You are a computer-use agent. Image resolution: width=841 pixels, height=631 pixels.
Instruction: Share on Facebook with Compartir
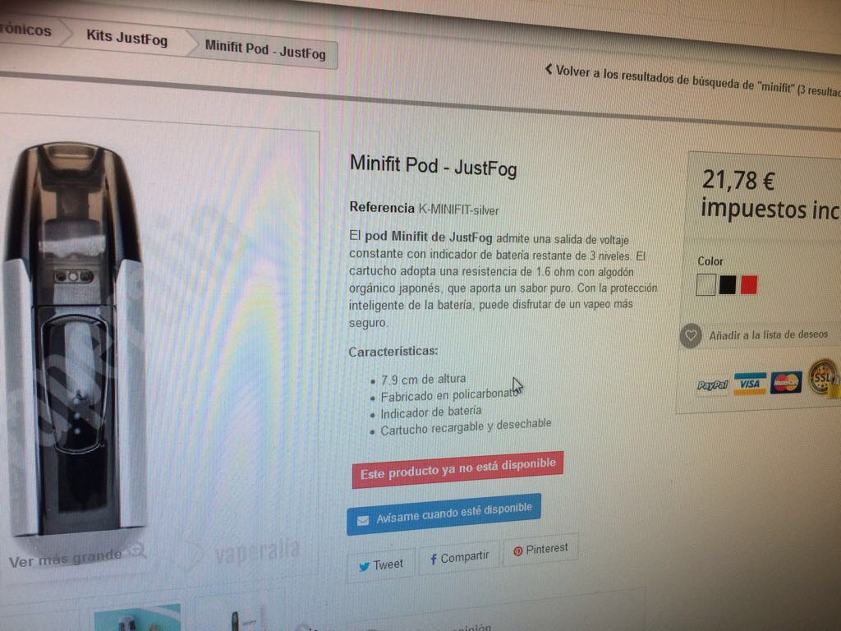pos(459,558)
